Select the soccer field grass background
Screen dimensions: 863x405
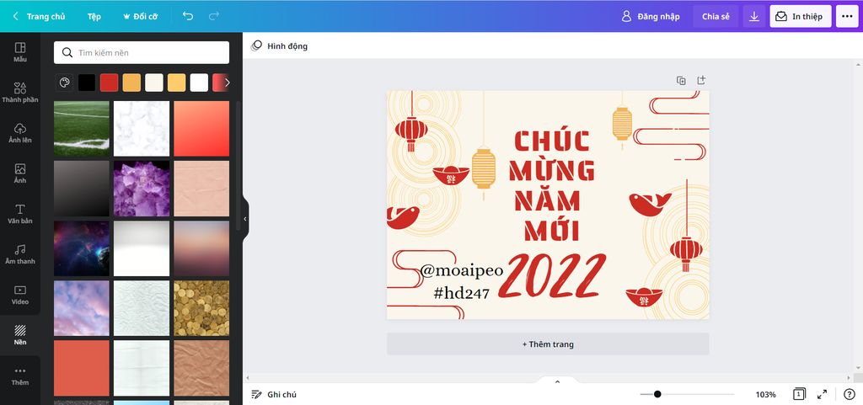pyautogui.click(x=82, y=129)
